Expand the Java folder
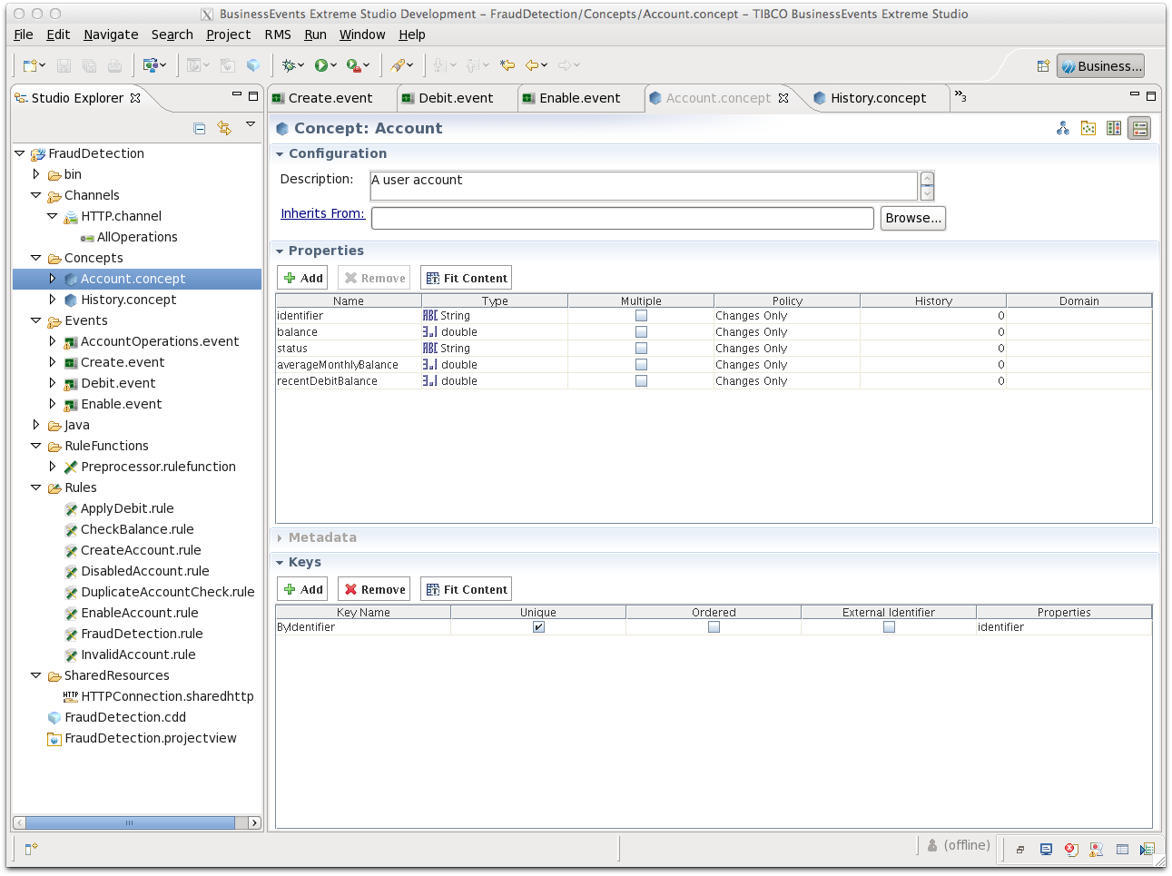This screenshot has width=1172, height=876. (36, 425)
